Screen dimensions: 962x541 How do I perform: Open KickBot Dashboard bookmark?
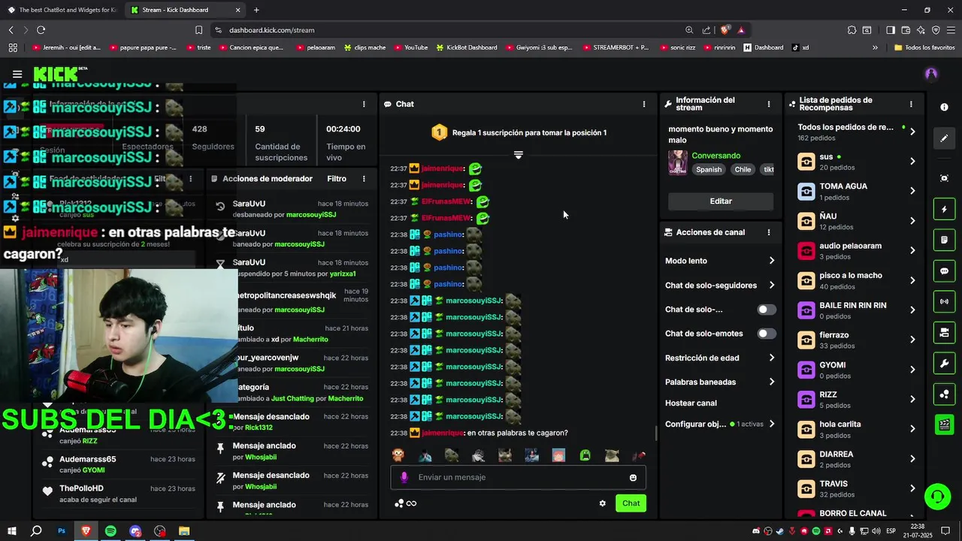[x=465, y=47]
